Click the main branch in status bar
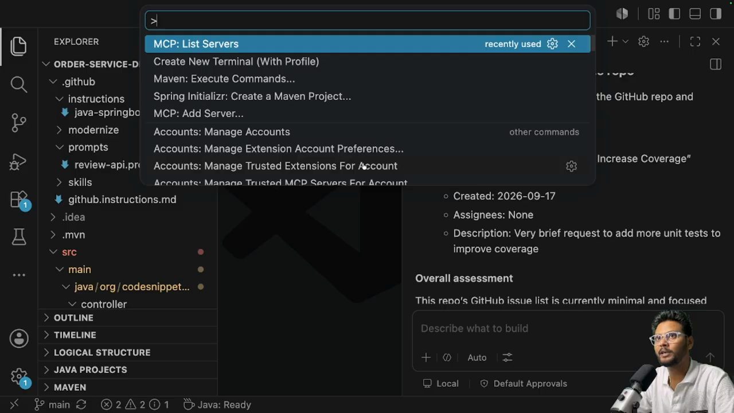The image size is (734, 413). (x=52, y=404)
